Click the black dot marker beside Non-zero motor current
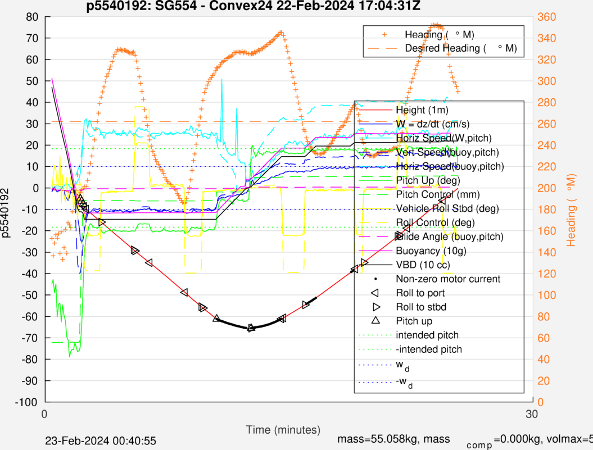Screen dimensions: 593x450 [x=375, y=279]
